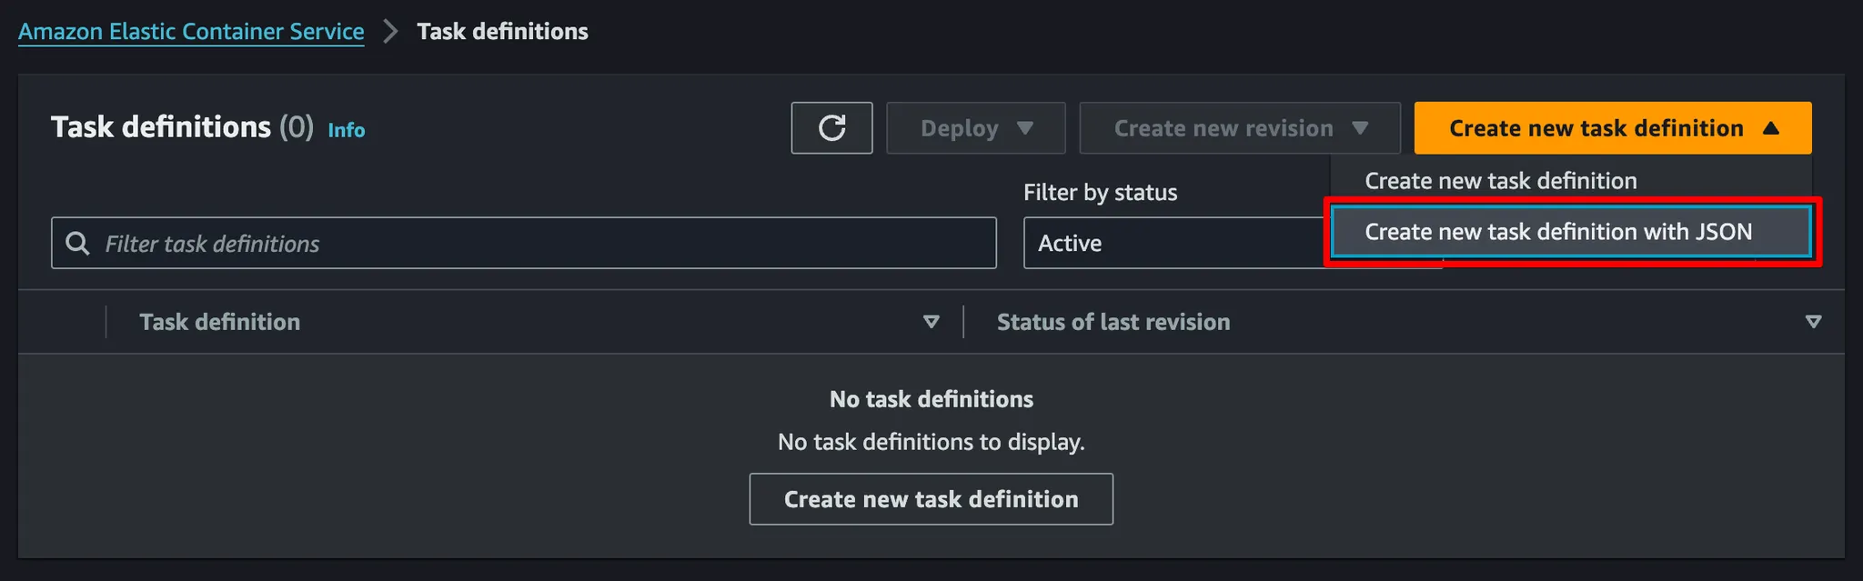Click the refresh icon button
1863x581 pixels.
click(x=831, y=128)
